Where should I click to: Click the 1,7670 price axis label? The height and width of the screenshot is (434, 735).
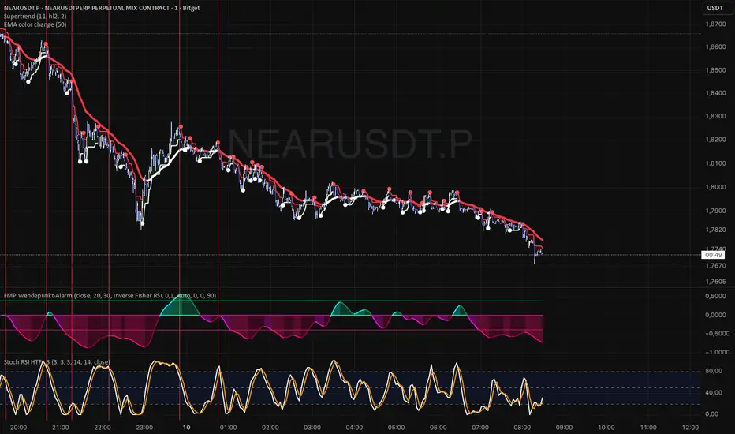point(715,265)
